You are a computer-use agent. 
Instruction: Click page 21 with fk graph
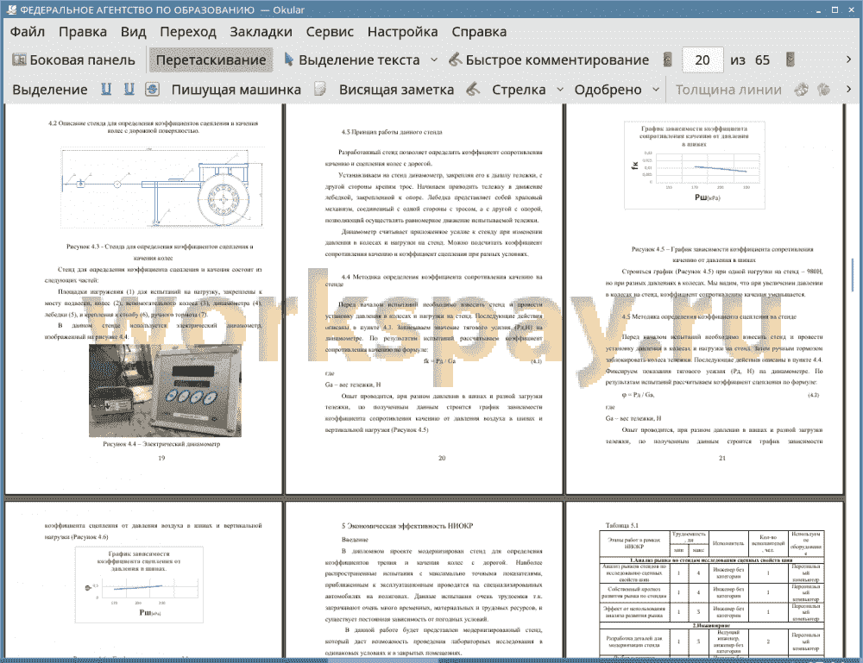[705, 298]
